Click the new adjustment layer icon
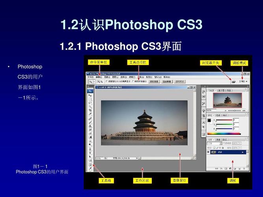Viewport: 263px width, 197px height. coord(230,169)
